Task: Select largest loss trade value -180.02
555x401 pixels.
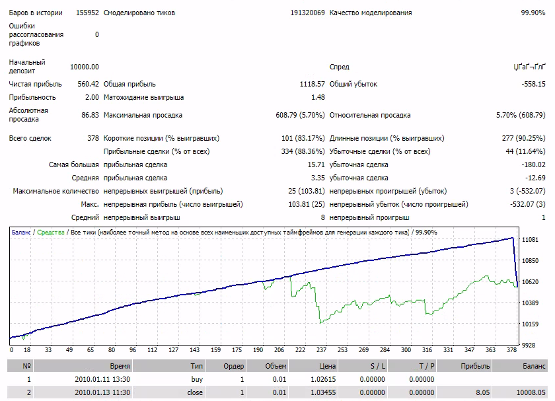Action: pos(533,165)
